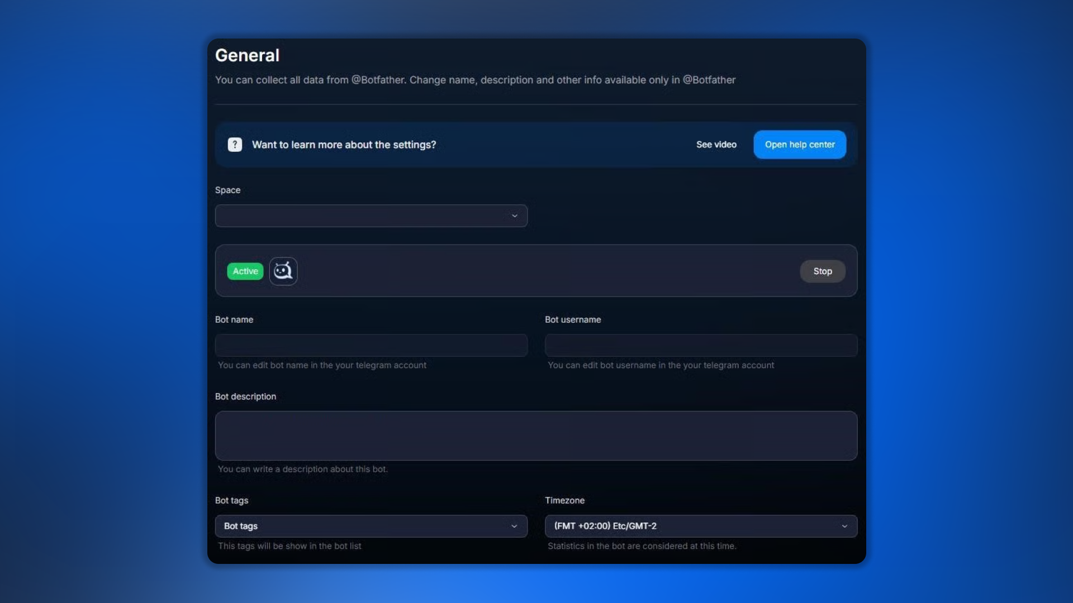
Task: Click the Stop button
Action: (823, 271)
